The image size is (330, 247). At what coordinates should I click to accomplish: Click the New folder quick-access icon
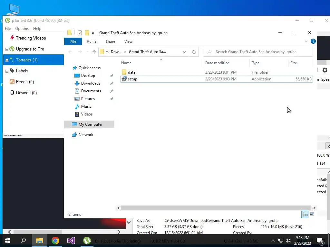tap(87, 33)
